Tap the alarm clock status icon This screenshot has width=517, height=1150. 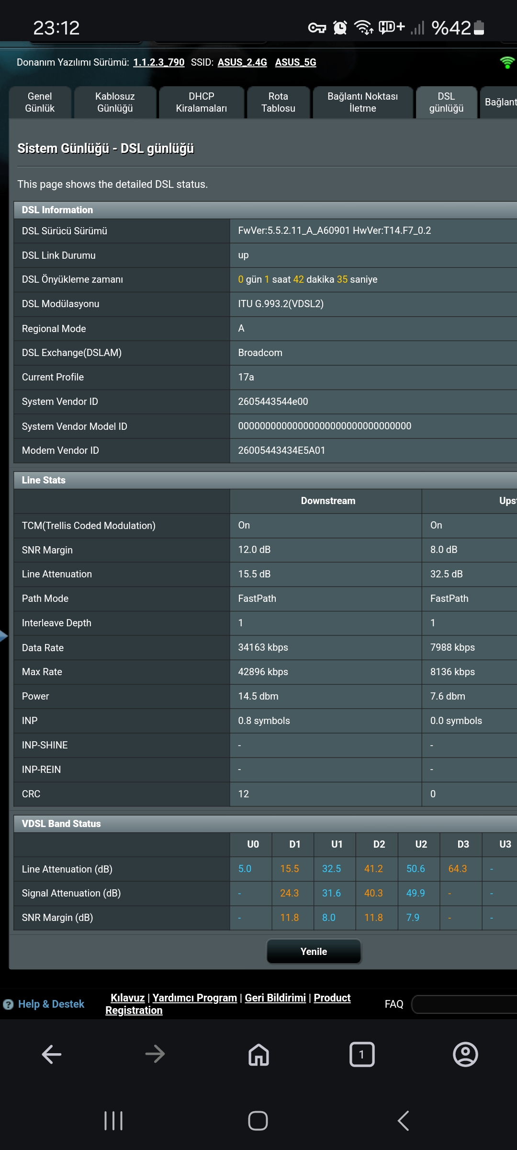click(x=340, y=28)
